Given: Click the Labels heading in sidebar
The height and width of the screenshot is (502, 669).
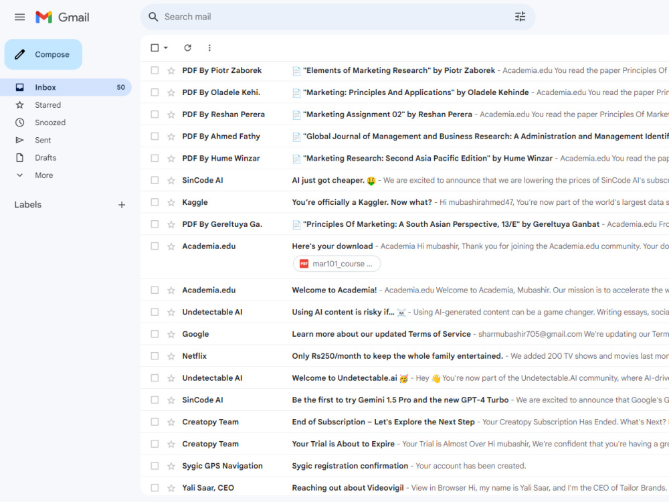Looking at the screenshot, I should tap(27, 204).
